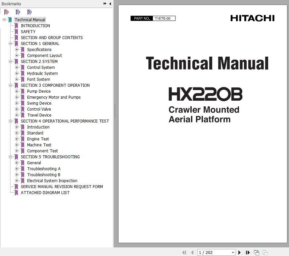
Task: Expand Emergency Motor and Pumps bookmark
Action: pyautogui.click(x=17, y=97)
